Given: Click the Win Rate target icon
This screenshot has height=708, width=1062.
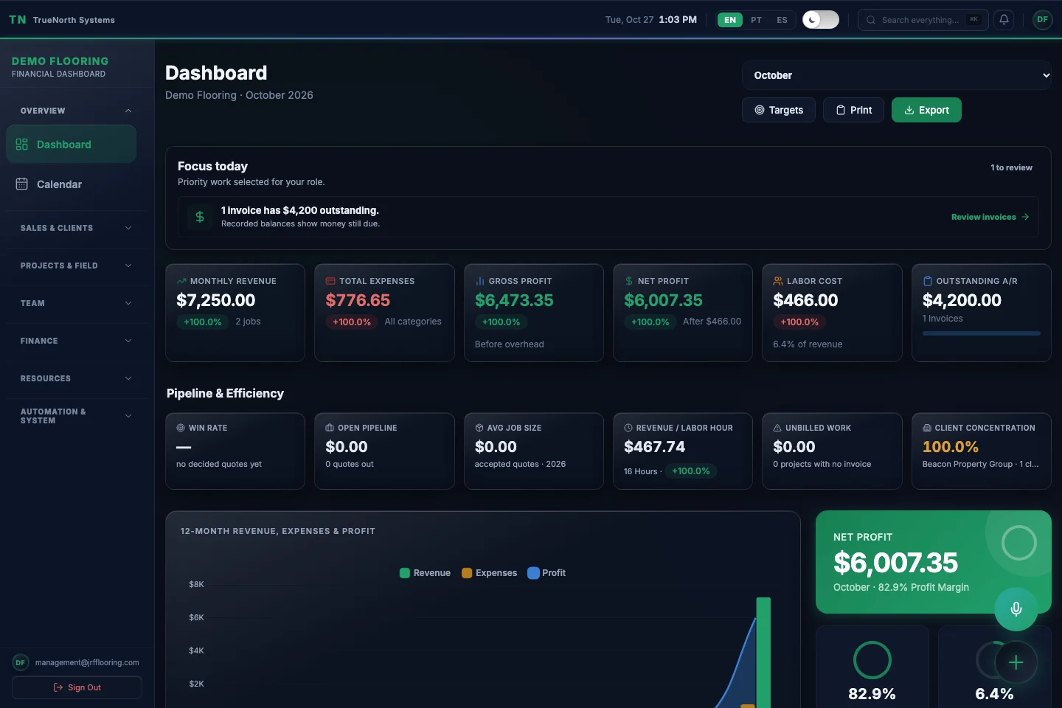Looking at the screenshot, I should (x=181, y=428).
